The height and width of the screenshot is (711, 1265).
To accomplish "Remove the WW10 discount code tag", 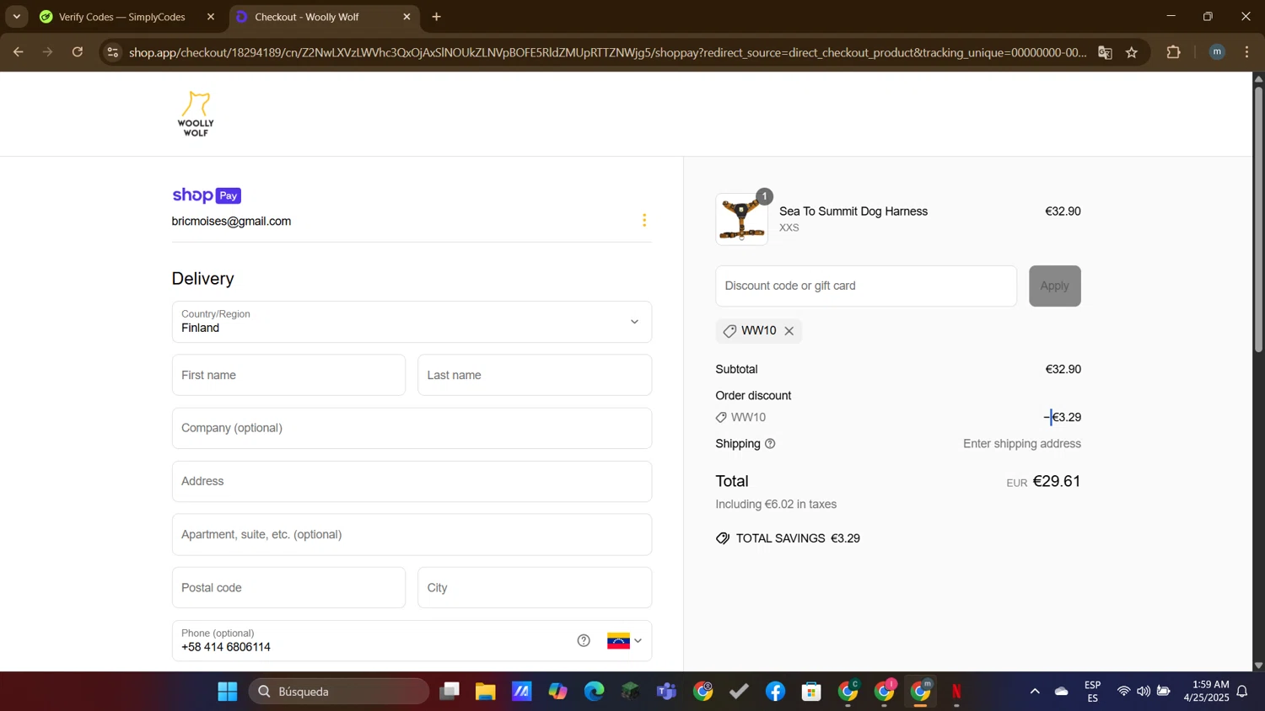I will (789, 331).
